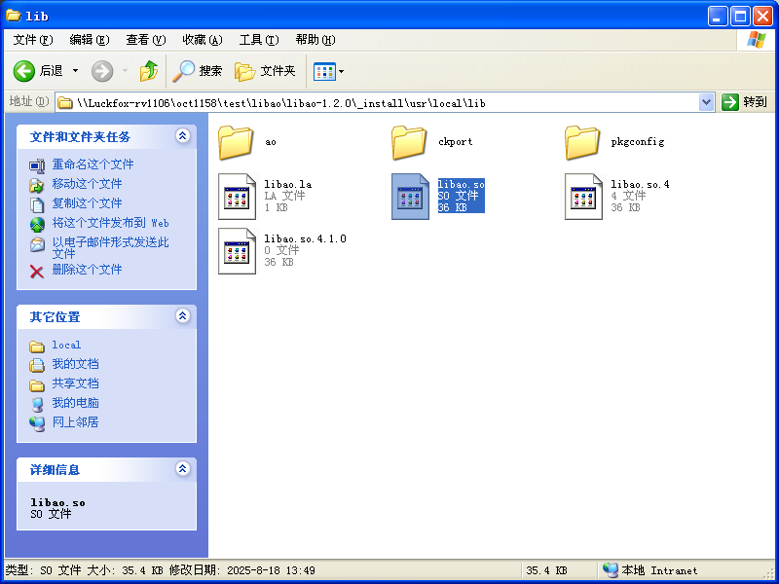
Task: Click 将这个文件发布到 Web link
Action: coord(110,223)
